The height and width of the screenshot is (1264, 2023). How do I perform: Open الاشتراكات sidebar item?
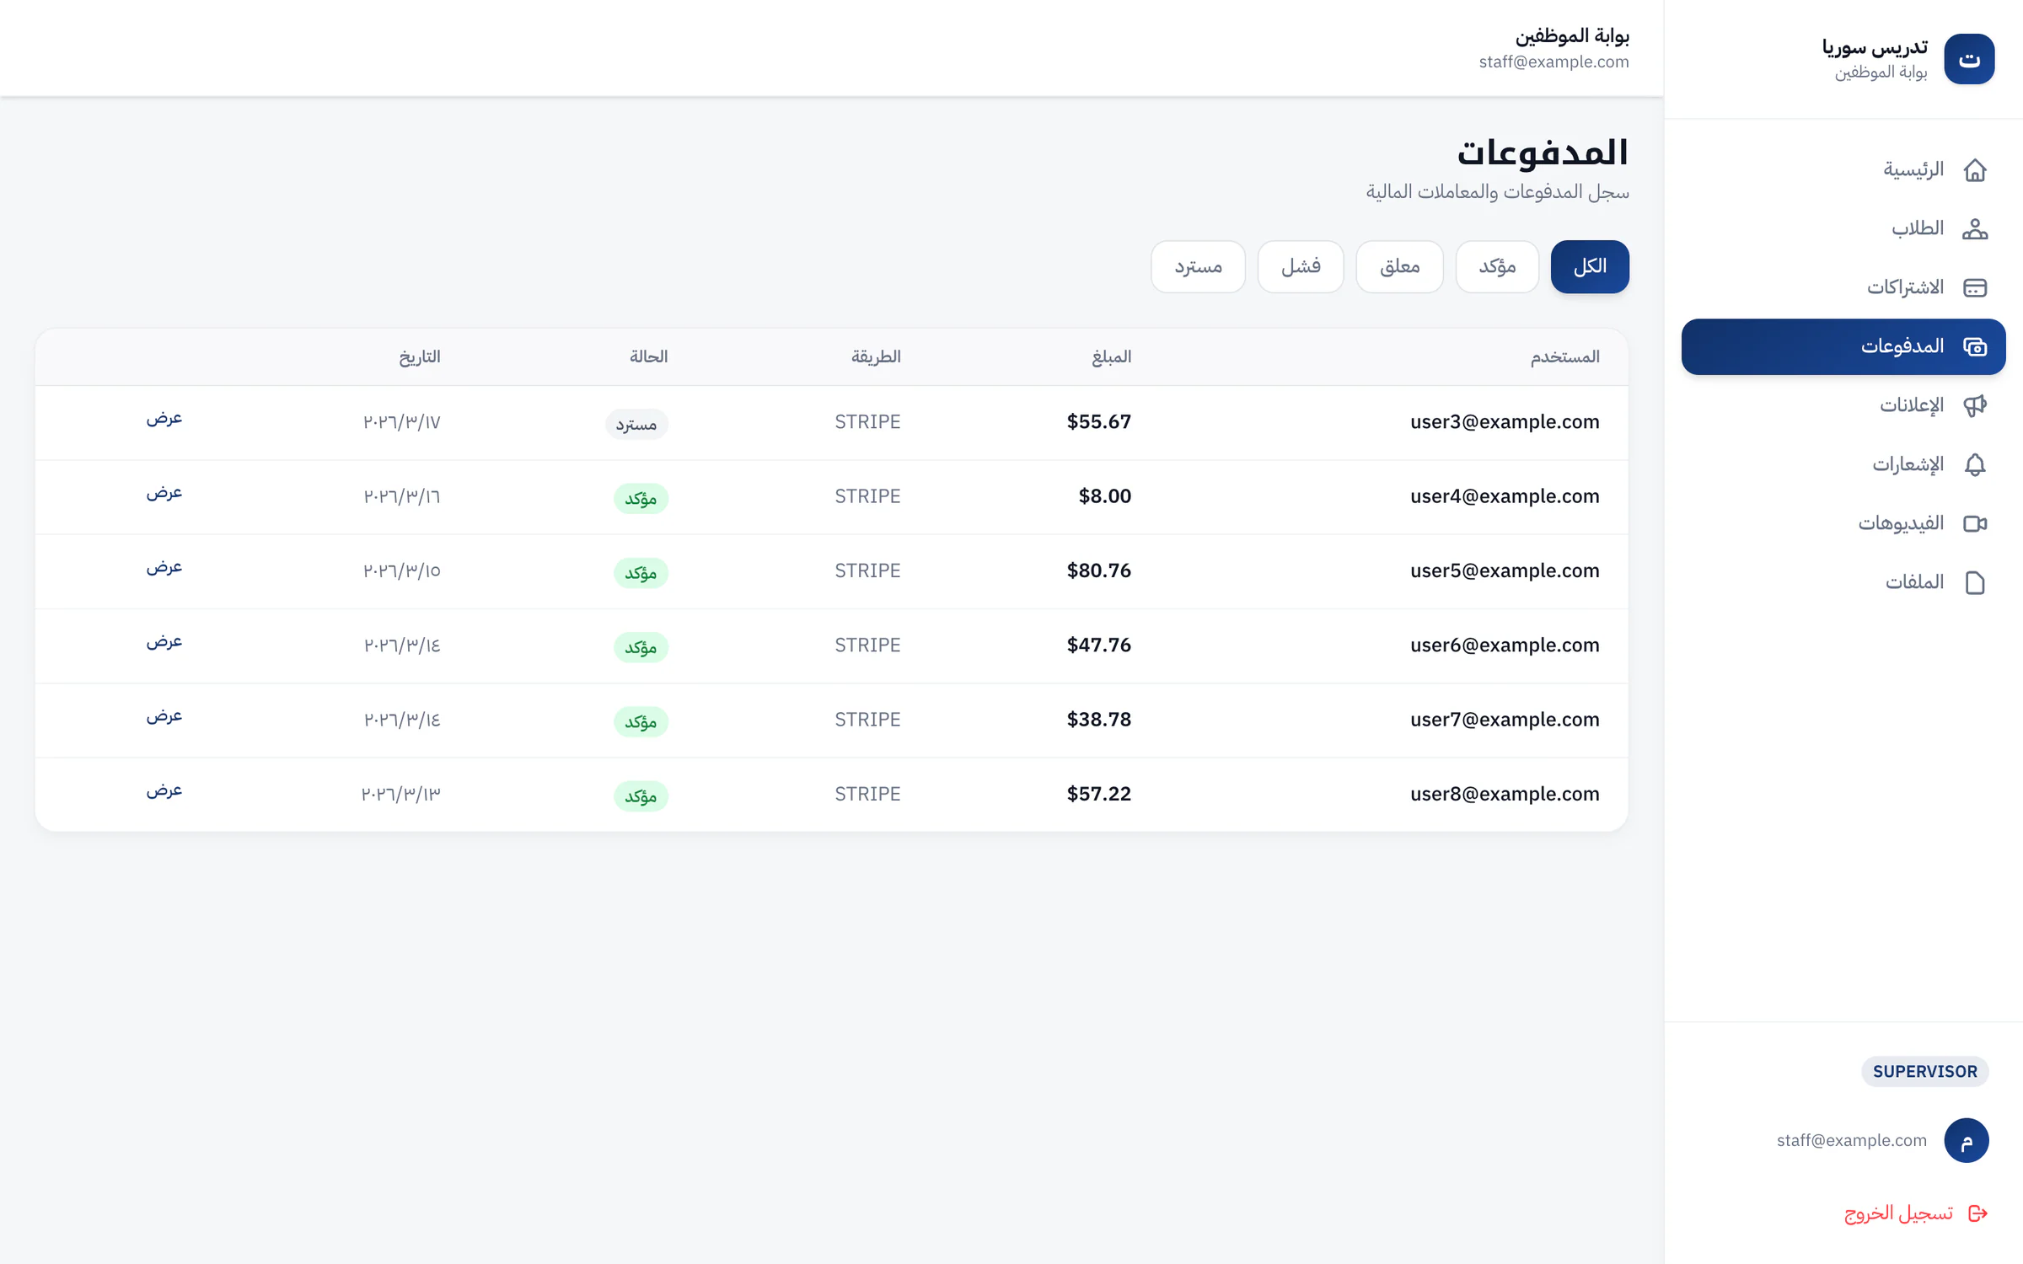1843,288
